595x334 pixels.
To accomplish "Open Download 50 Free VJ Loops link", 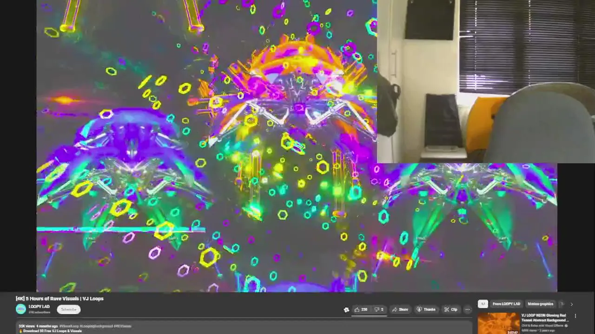I will [x=52, y=331].
